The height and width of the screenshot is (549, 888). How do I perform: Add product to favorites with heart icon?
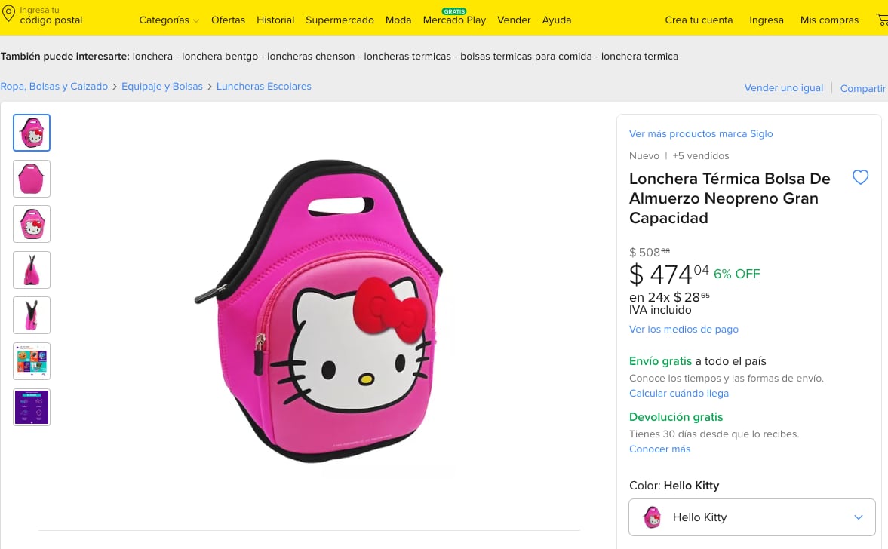(x=860, y=177)
